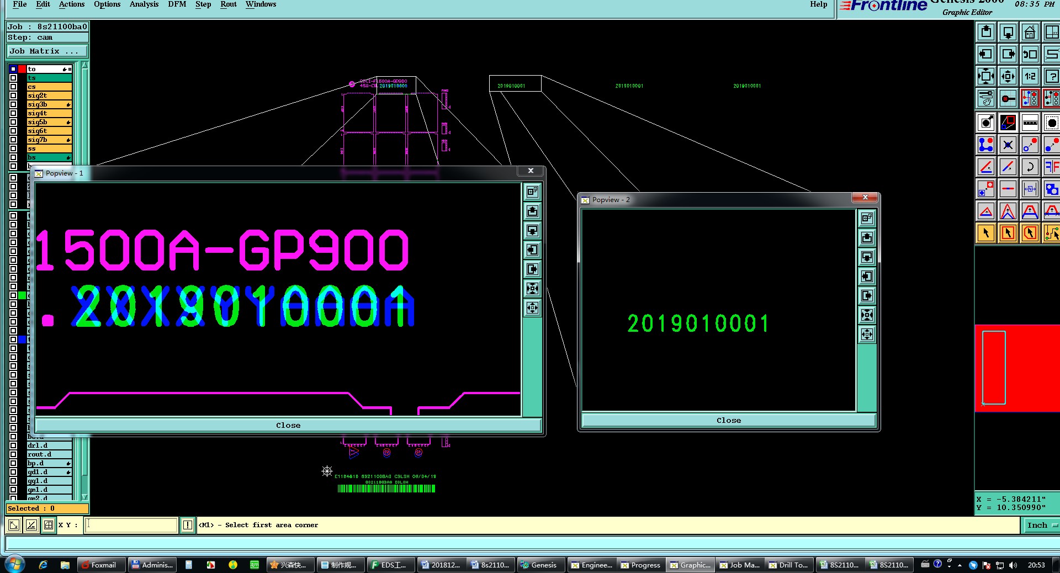Screen dimensions: 1060x573
Task: Select the single arrow pointer selection mode
Action: [x=986, y=233]
